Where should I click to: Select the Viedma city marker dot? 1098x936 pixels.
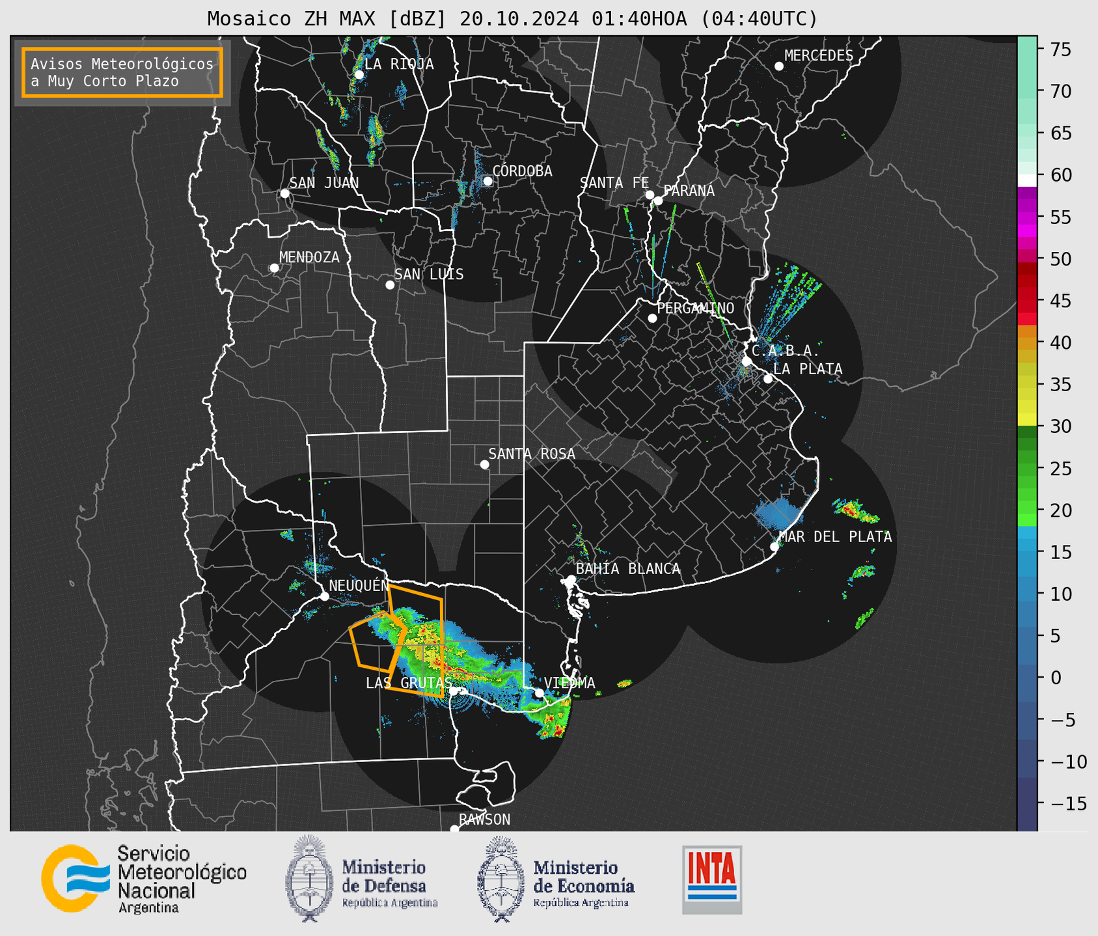(539, 693)
